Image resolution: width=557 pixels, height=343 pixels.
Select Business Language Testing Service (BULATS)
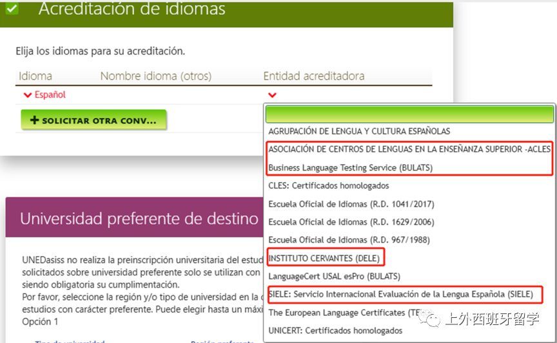(350, 167)
